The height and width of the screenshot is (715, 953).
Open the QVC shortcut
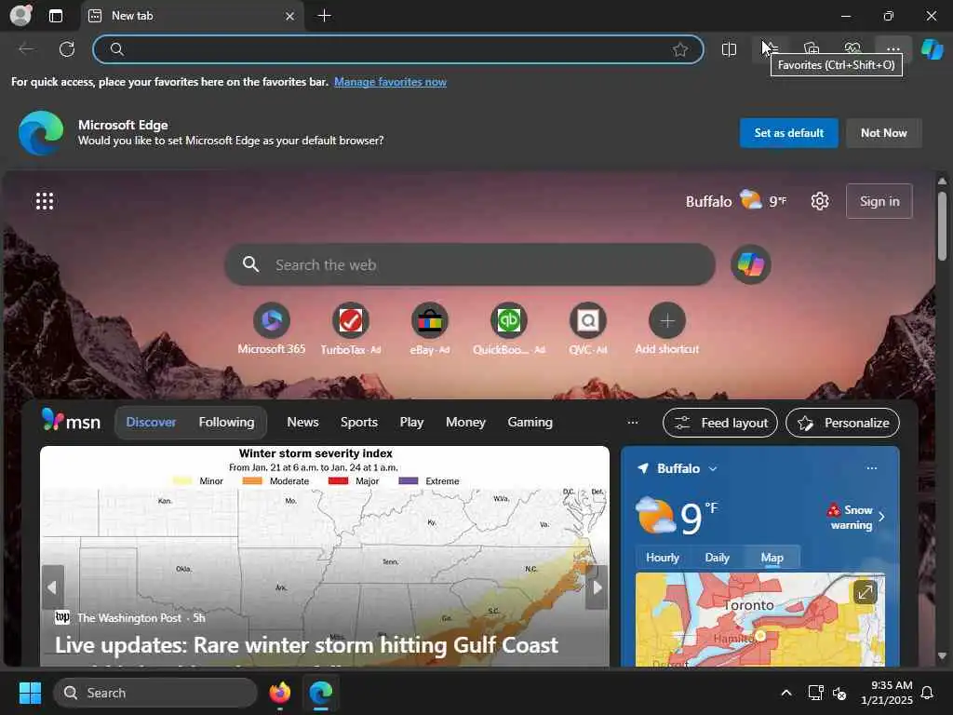(x=588, y=329)
